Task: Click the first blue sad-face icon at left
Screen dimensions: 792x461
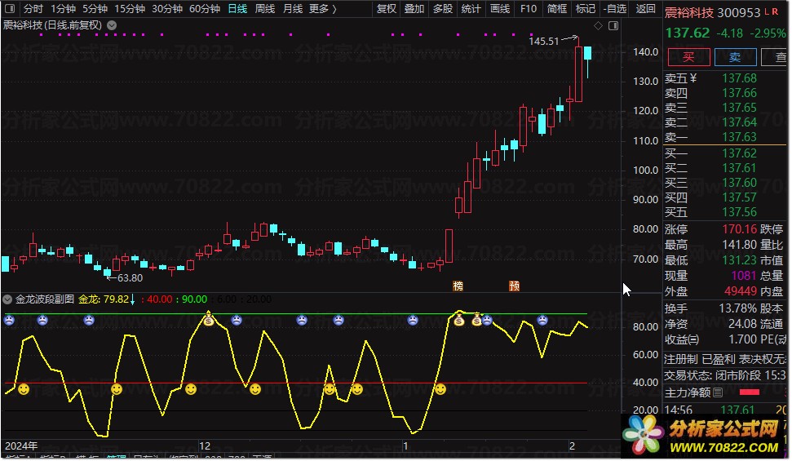Action: coord(9,320)
